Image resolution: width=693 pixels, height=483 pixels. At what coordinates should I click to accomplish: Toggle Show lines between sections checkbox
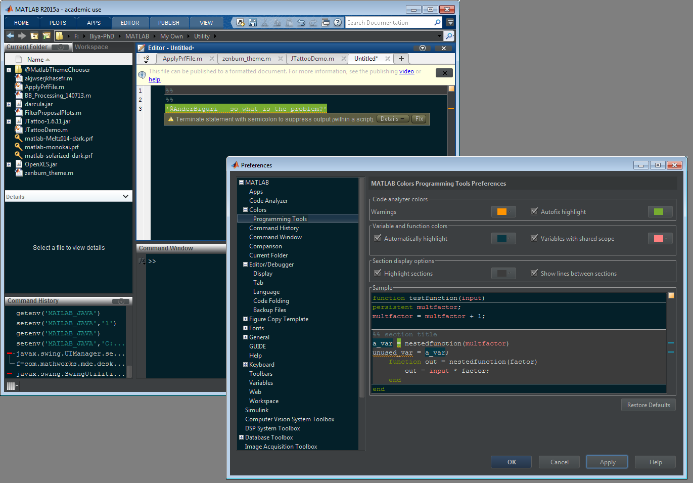click(534, 273)
